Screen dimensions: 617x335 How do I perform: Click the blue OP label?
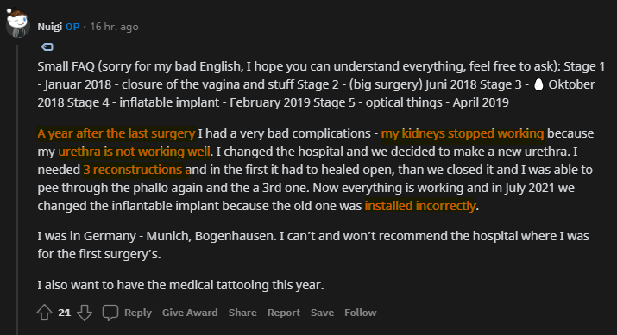coord(72,27)
